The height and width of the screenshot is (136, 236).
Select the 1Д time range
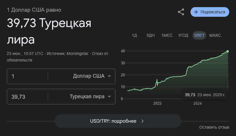pos(134,35)
